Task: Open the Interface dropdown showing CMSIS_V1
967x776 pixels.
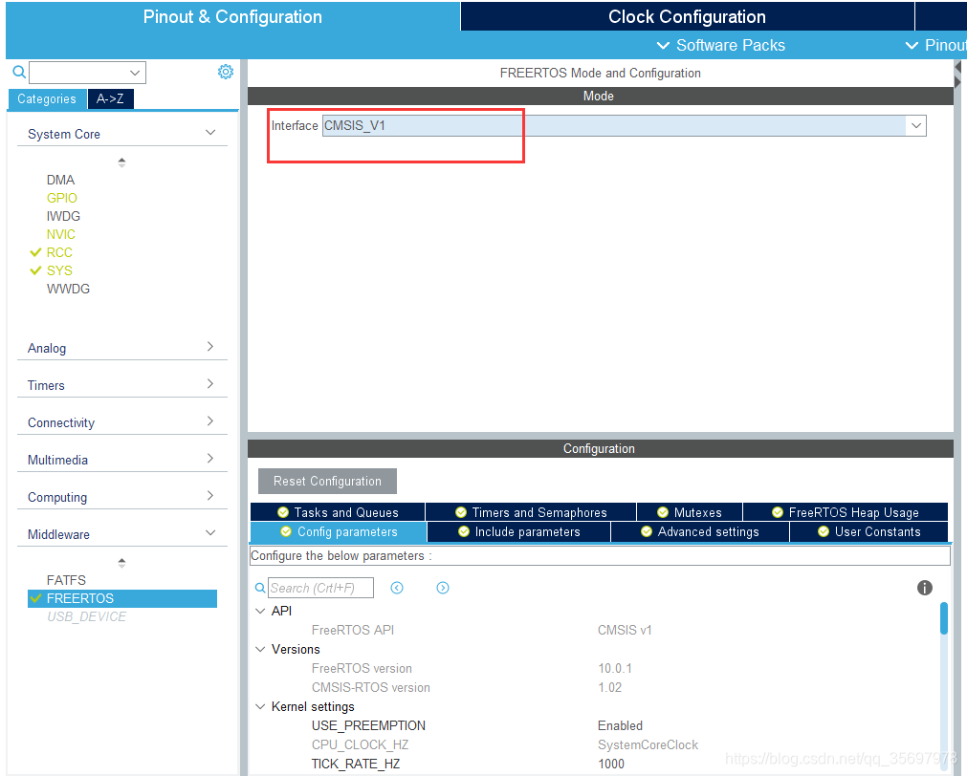Action: point(914,125)
